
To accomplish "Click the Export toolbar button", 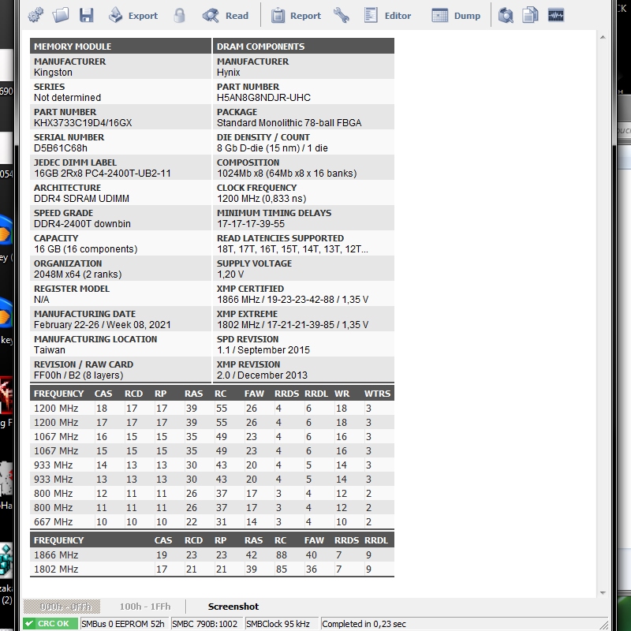I will pyautogui.click(x=133, y=15).
